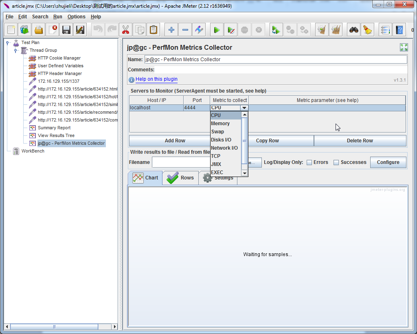Click the Add Row button
Image resolution: width=417 pixels, height=334 pixels.
click(x=170, y=141)
